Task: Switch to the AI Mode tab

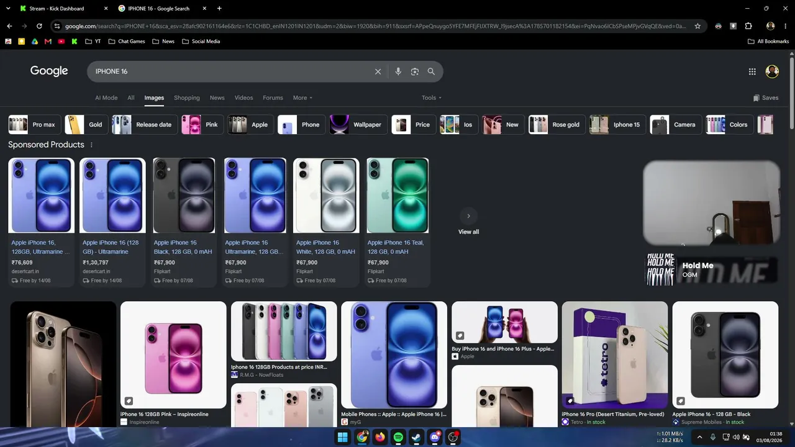Action: tap(106, 97)
